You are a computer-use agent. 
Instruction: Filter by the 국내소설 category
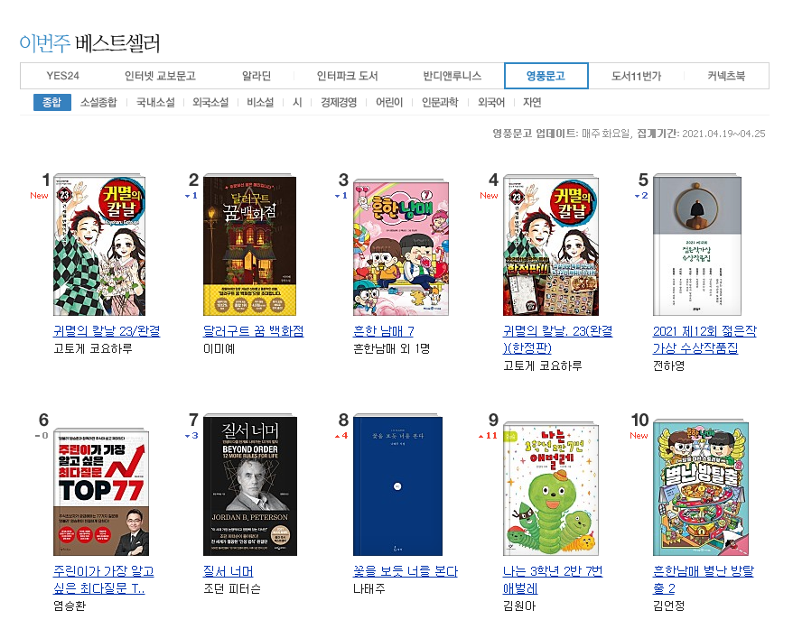pyautogui.click(x=155, y=103)
